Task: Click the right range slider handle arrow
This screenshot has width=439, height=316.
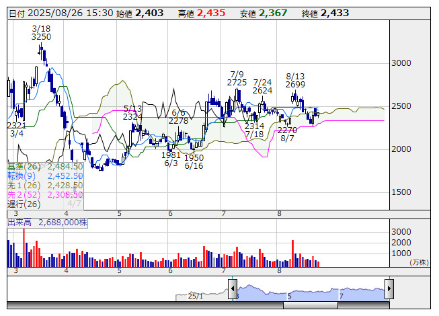Action: 389,289
